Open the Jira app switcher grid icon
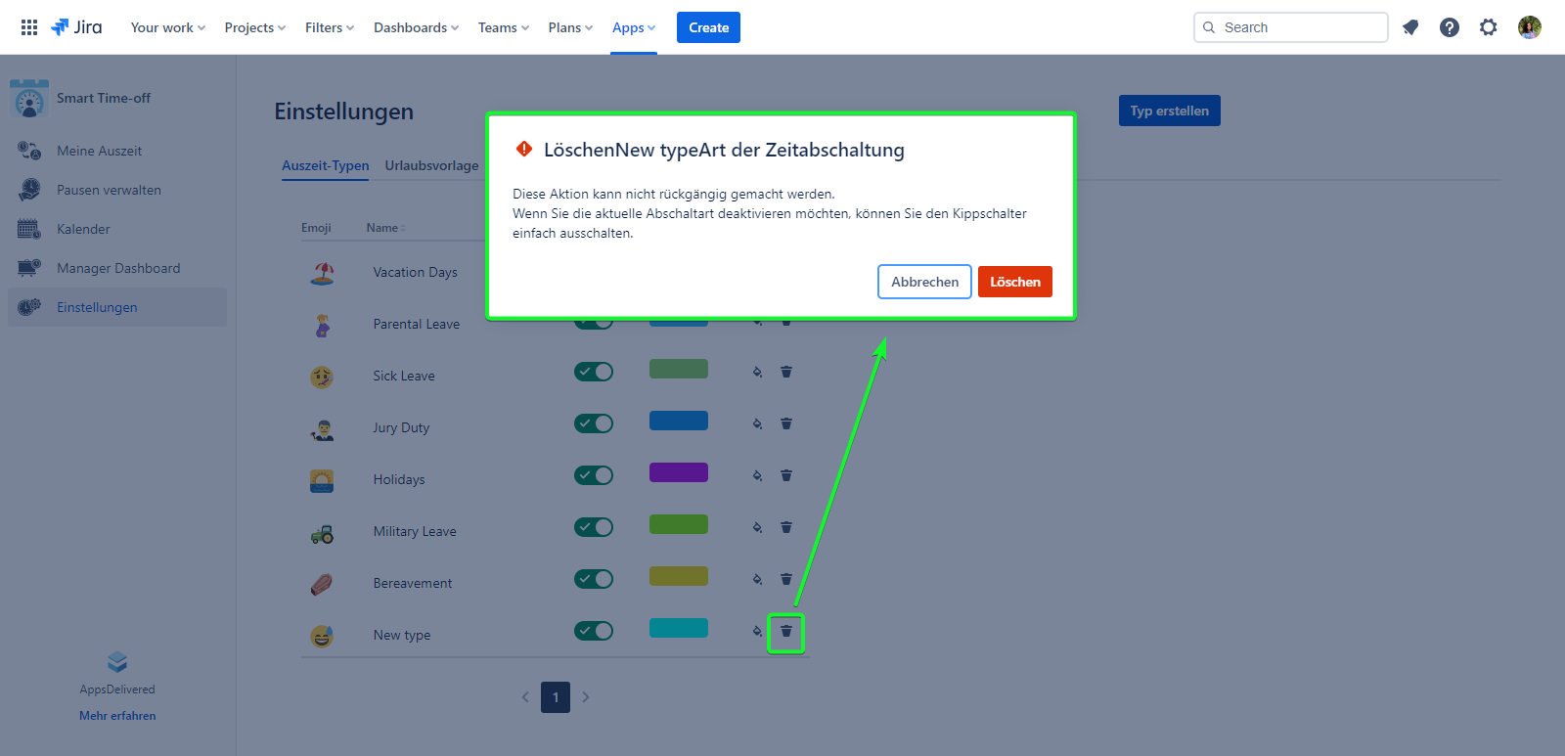This screenshot has height=756, width=1565. click(29, 27)
